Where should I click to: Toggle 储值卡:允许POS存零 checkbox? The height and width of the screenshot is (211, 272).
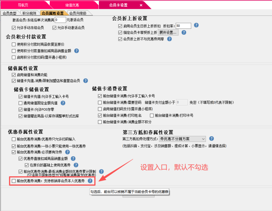(21, 110)
